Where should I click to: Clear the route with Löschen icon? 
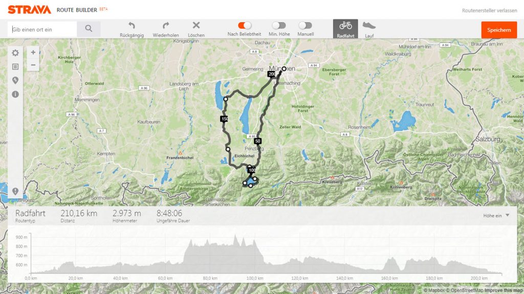(196, 25)
